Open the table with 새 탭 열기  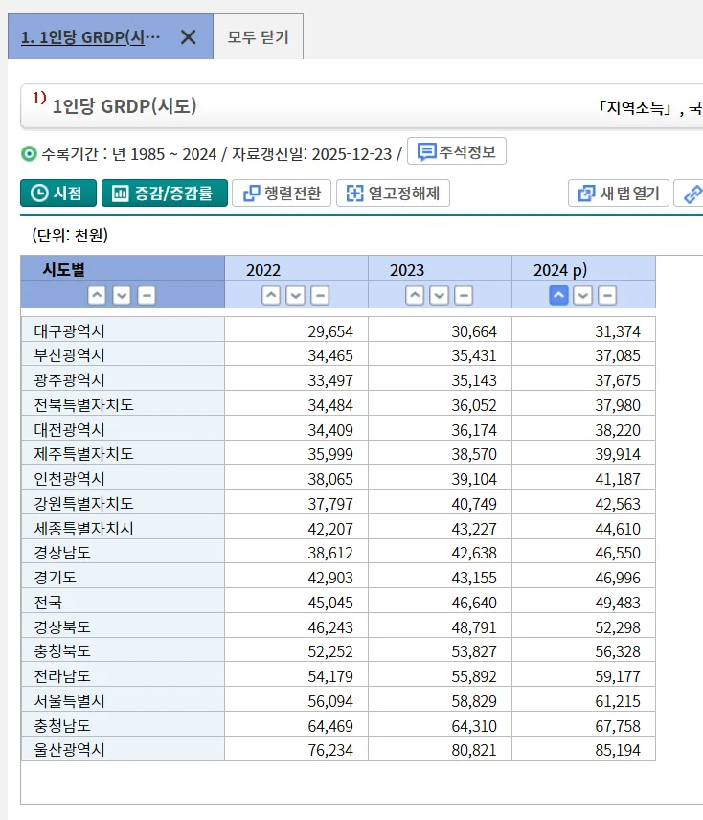[x=619, y=193]
